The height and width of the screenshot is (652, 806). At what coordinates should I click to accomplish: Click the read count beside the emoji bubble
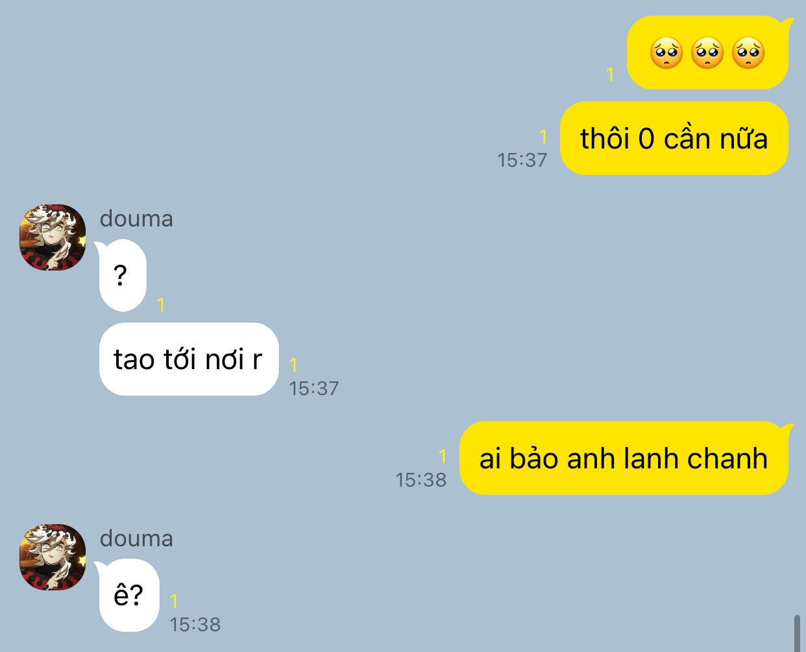pos(610,75)
